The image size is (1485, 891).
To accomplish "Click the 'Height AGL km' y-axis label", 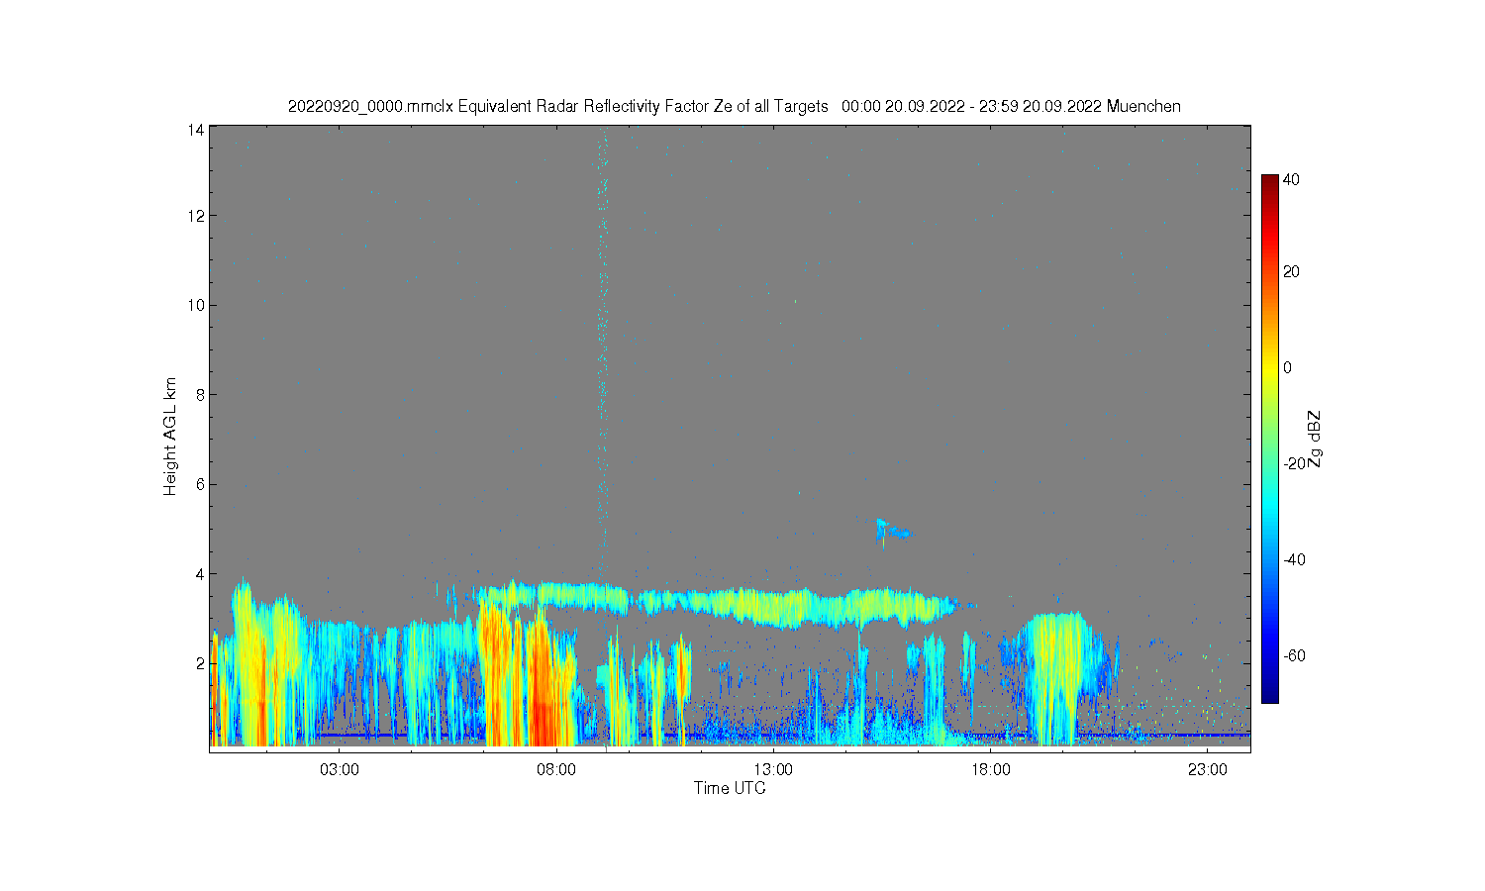I will point(170,437).
